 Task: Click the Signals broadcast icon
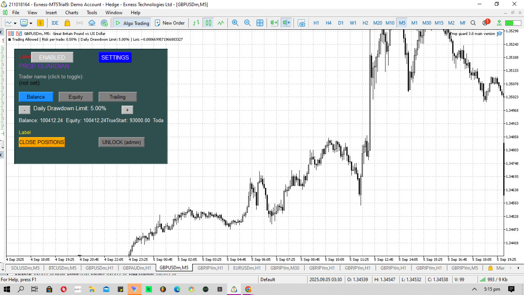(80, 23)
